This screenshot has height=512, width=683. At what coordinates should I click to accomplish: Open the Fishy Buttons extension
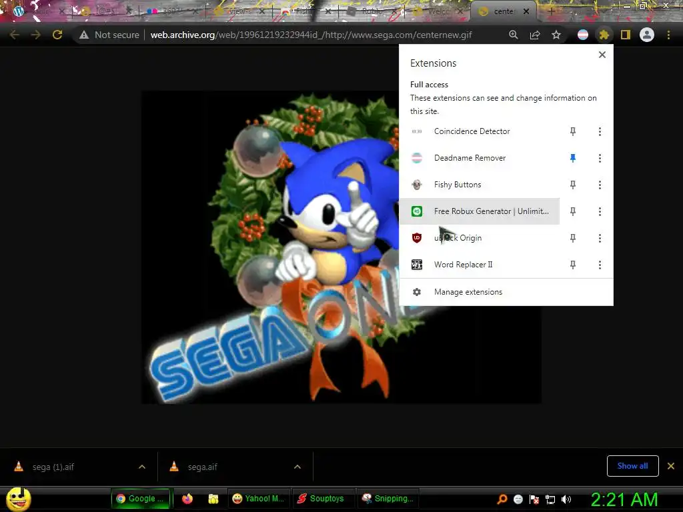(479, 185)
